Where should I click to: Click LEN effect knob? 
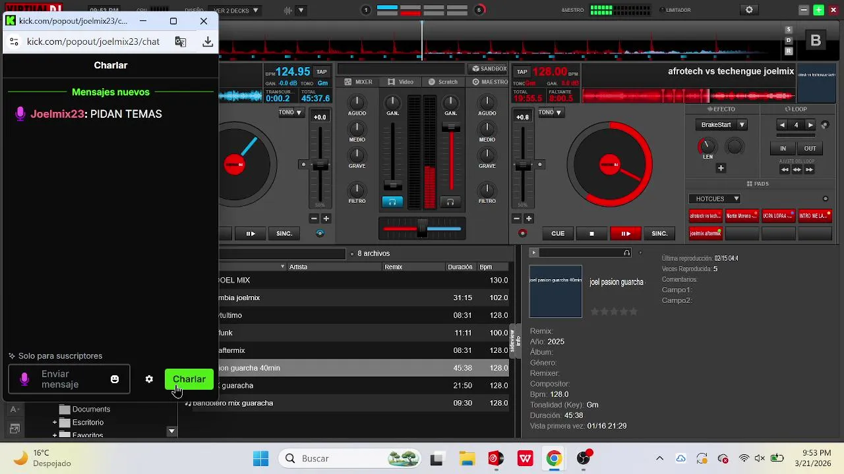click(707, 146)
